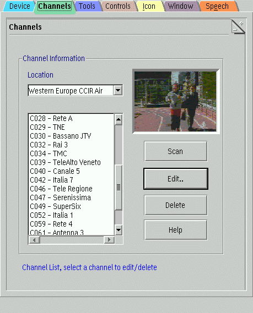Click the Edit.. button
This screenshot has width=253, height=313.
175,179
